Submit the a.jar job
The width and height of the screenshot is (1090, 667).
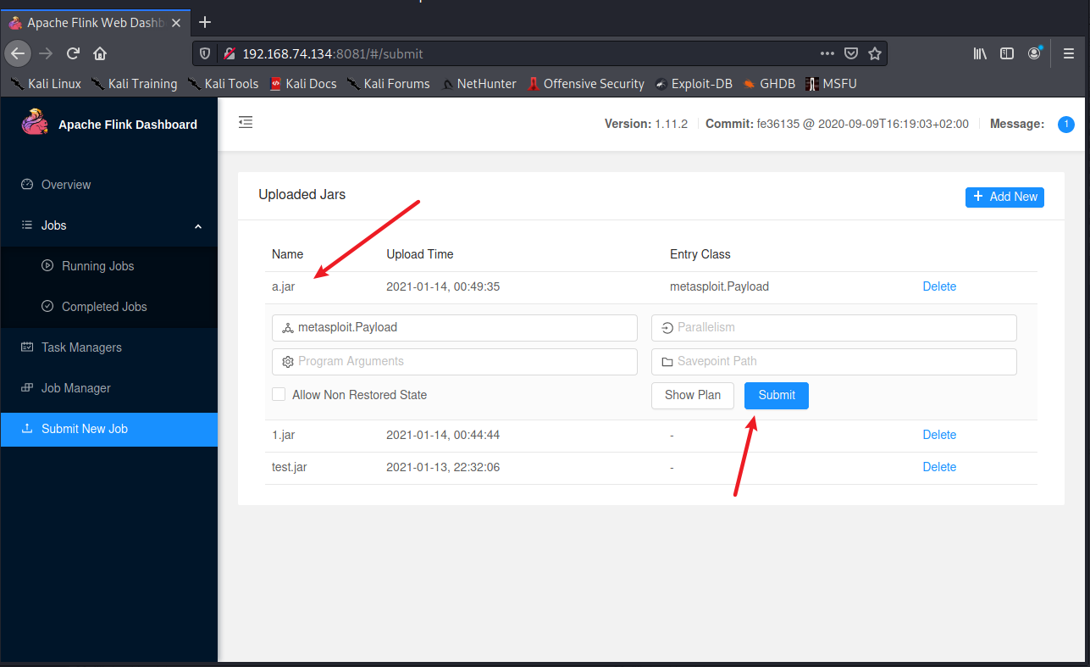pos(776,395)
